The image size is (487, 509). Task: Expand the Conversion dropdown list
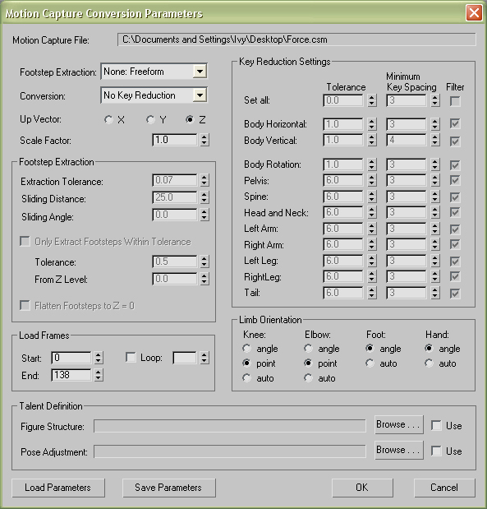coord(154,95)
